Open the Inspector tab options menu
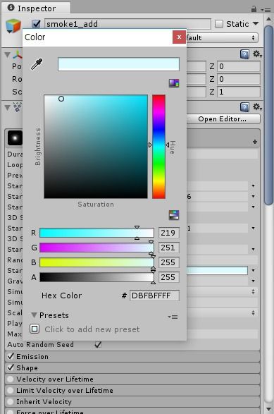 click(x=266, y=10)
